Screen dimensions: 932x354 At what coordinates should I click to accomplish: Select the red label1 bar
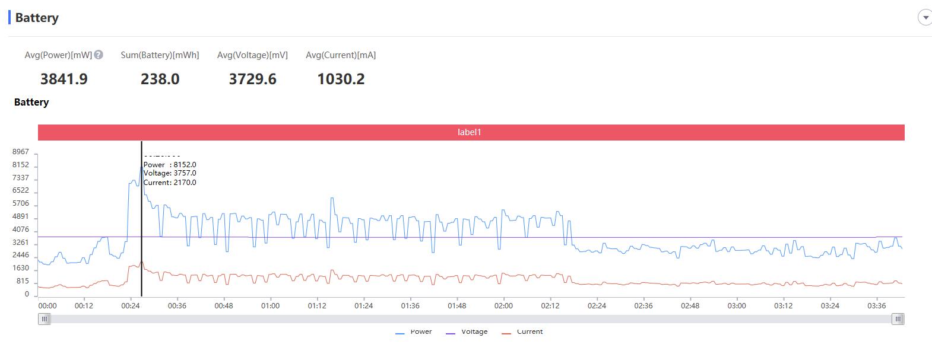click(471, 132)
